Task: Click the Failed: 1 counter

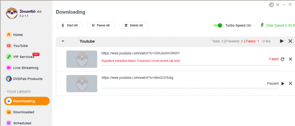Action: [x=252, y=41]
